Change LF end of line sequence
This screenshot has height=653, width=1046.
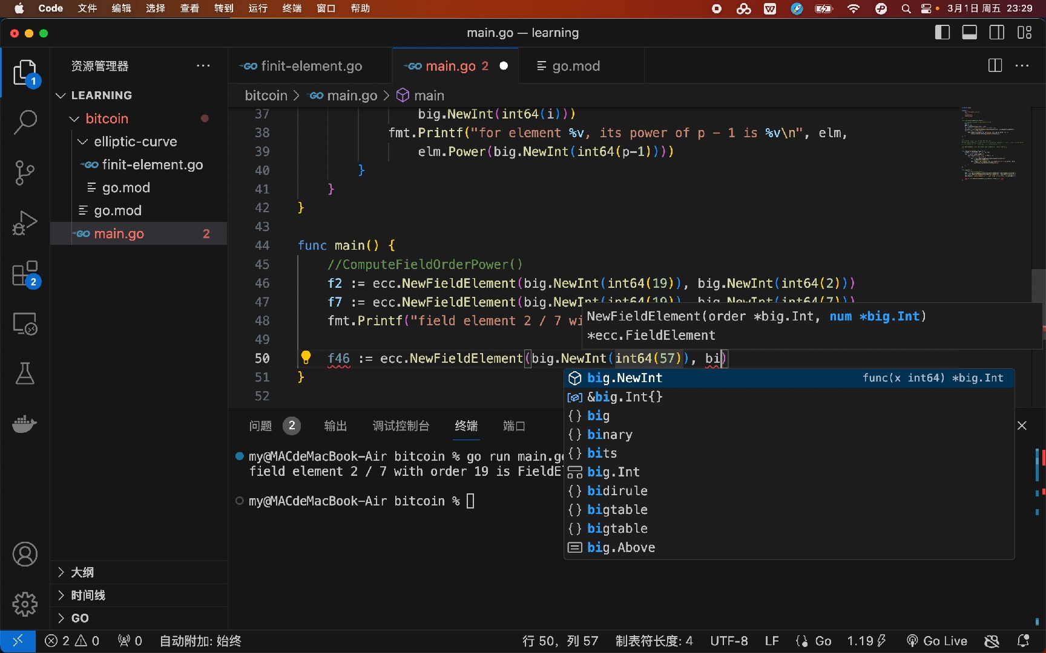click(772, 641)
